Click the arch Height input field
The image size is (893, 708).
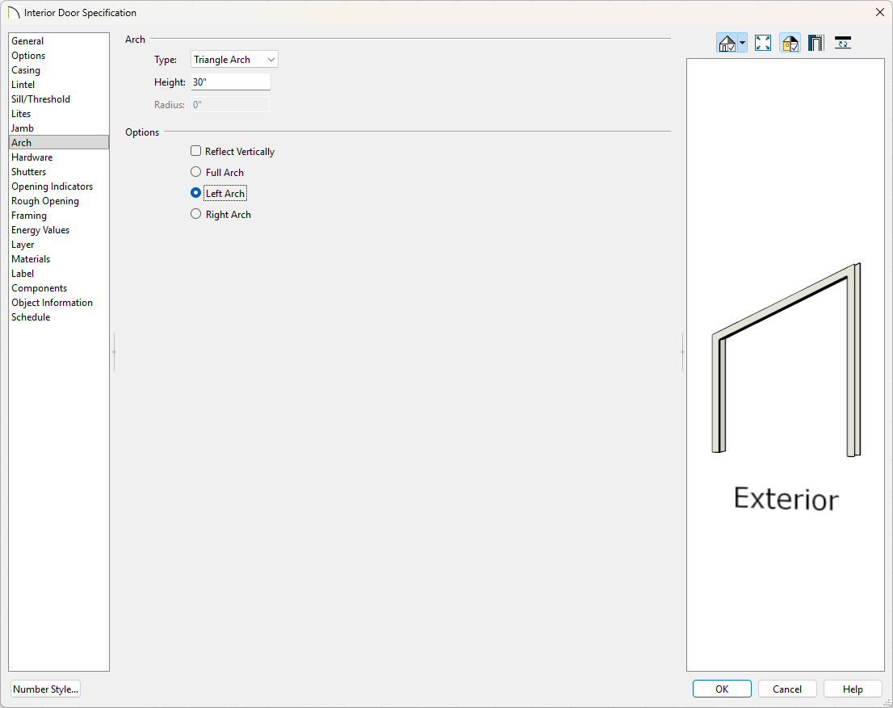click(x=230, y=82)
